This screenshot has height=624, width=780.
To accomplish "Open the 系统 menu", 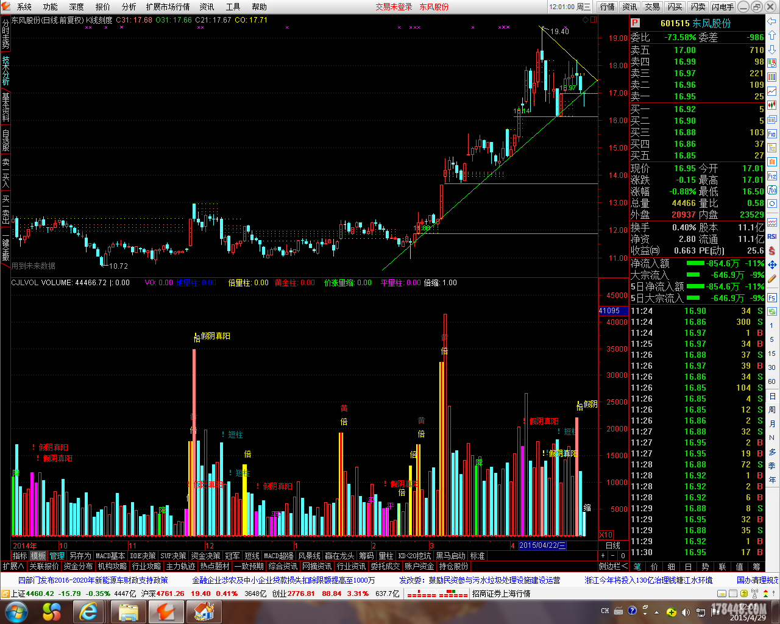I will (x=24, y=7).
